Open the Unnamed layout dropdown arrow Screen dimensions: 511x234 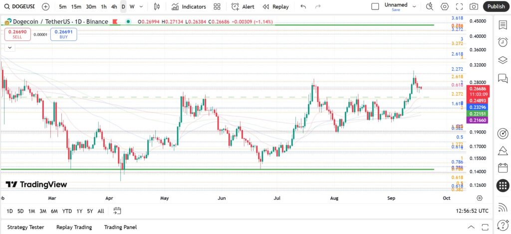coord(414,6)
